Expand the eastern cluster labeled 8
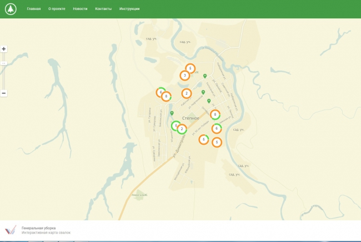The height and width of the screenshot is (242, 361). tap(215, 115)
